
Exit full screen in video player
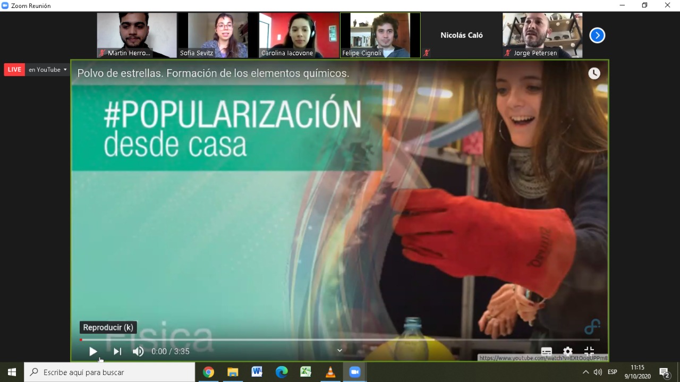point(589,351)
